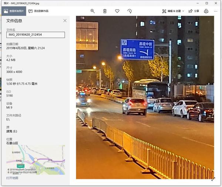Select the dimensions value 3000 x 4000
222x187 pixels.
pos(14,72)
